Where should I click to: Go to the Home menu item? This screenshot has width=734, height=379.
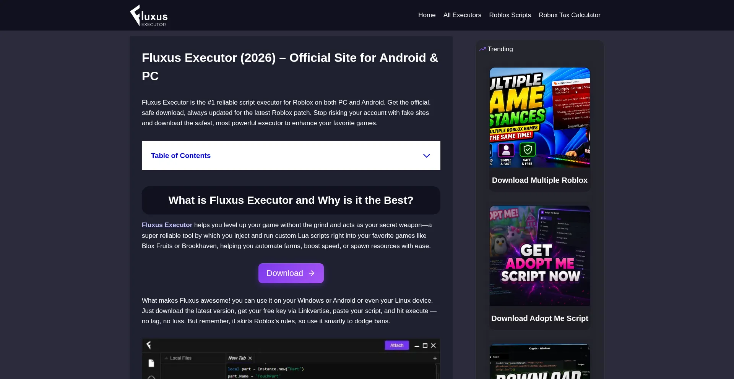tap(427, 15)
